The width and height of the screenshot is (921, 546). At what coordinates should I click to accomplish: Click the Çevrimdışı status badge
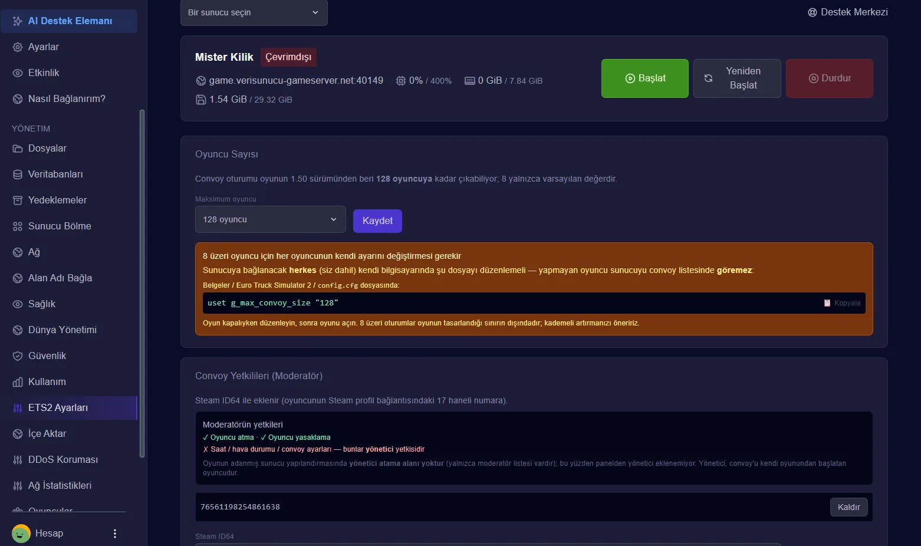click(x=288, y=57)
